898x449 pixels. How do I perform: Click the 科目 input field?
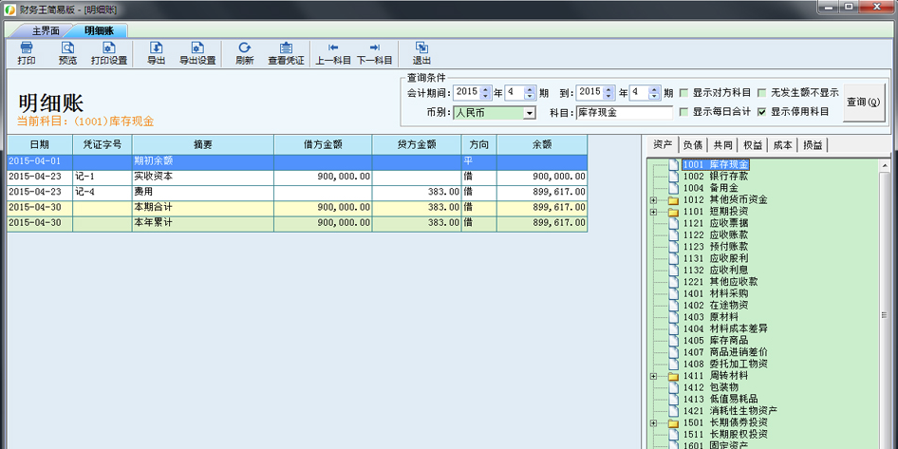625,113
